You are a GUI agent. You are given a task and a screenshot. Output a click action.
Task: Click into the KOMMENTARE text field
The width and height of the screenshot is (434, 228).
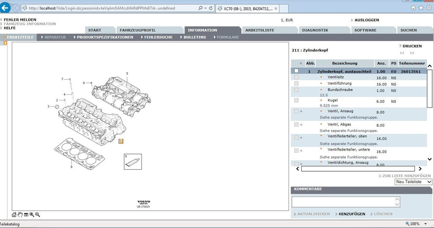(x=346, y=202)
